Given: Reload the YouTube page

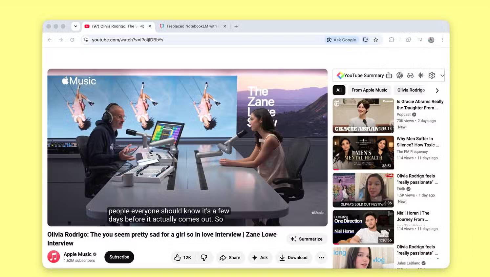Looking at the screenshot, I should click(x=72, y=40).
